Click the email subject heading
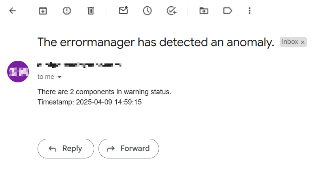 (x=155, y=42)
